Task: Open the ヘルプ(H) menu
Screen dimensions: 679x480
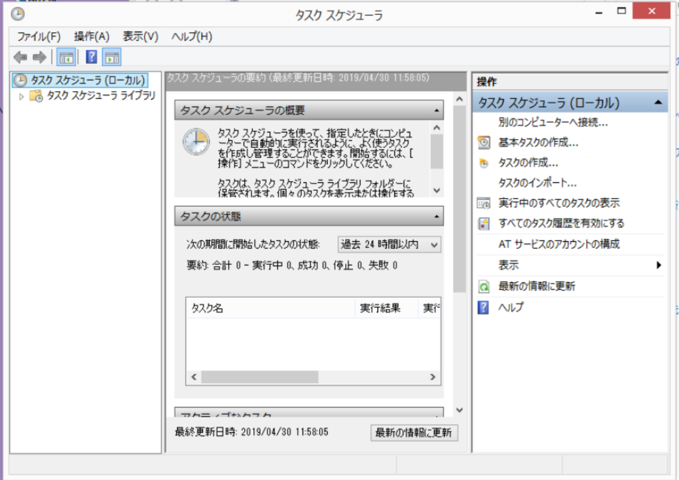Action: (192, 36)
